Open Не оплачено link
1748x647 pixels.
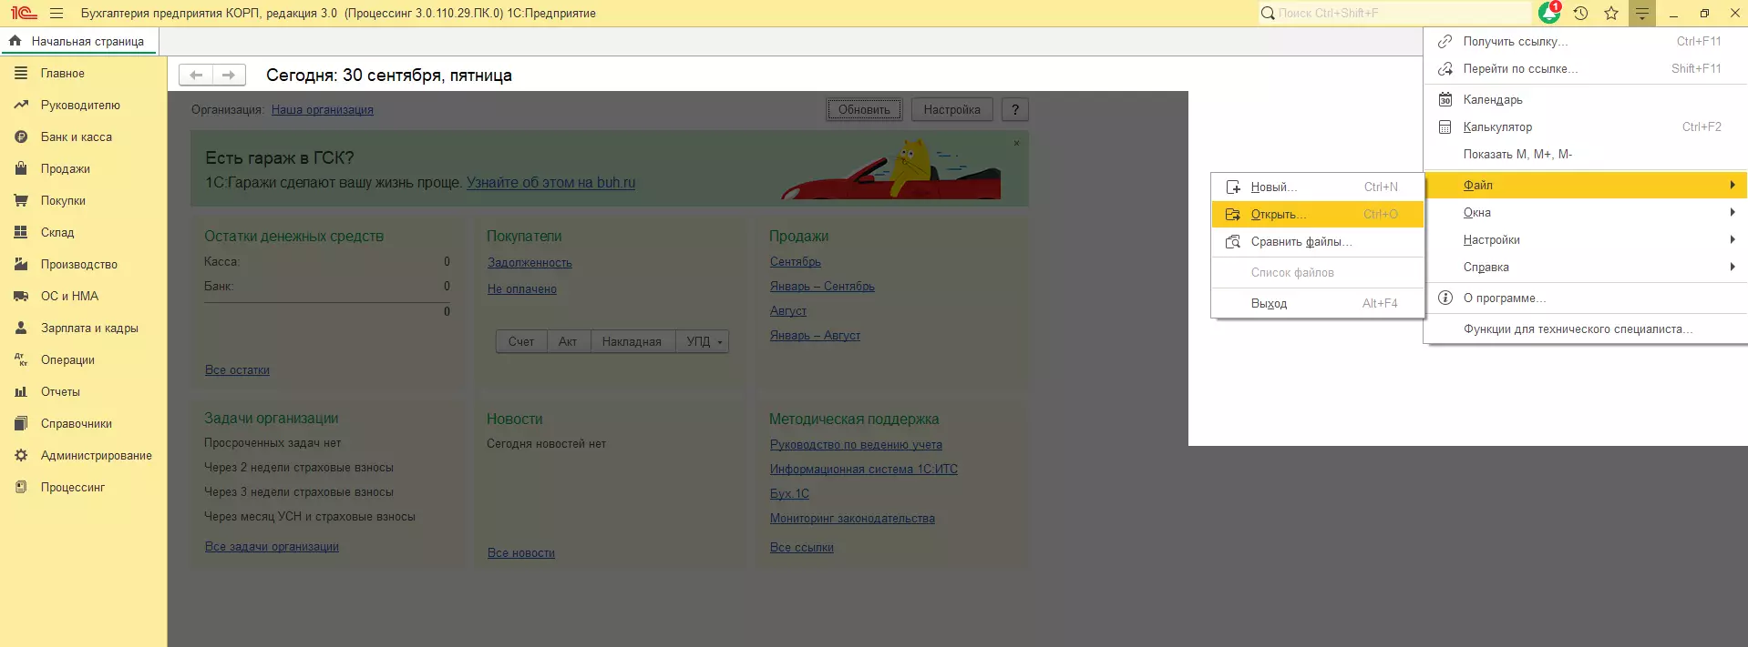522,289
